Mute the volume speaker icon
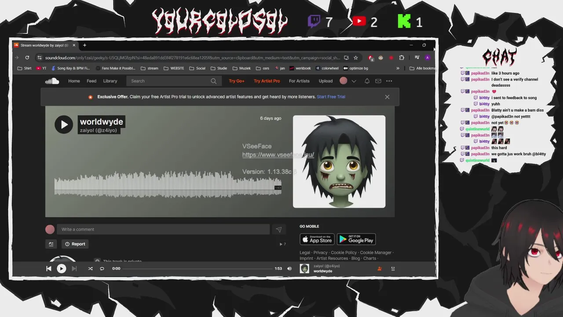Image resolution: width=563 pixels, height=317 pixels. click(289, 269)
